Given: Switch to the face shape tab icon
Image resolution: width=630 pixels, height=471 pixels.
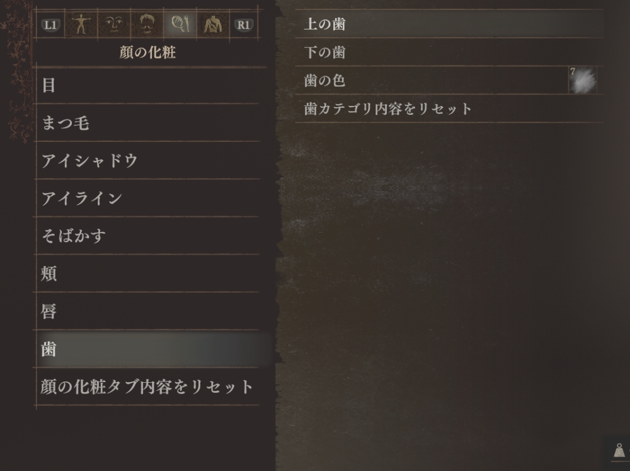Looking at the screenshot, I should (114, 25).
